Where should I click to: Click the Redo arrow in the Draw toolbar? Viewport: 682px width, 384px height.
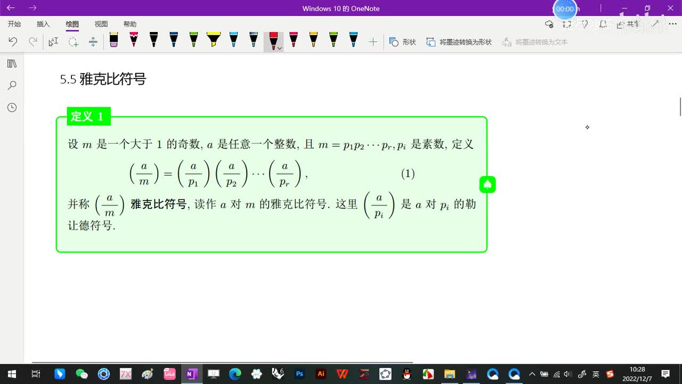click(x=33, y=42)
